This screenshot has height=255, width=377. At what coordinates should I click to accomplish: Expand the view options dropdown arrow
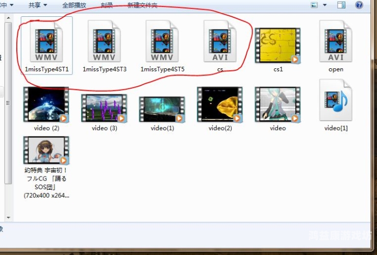coord(324,5)
